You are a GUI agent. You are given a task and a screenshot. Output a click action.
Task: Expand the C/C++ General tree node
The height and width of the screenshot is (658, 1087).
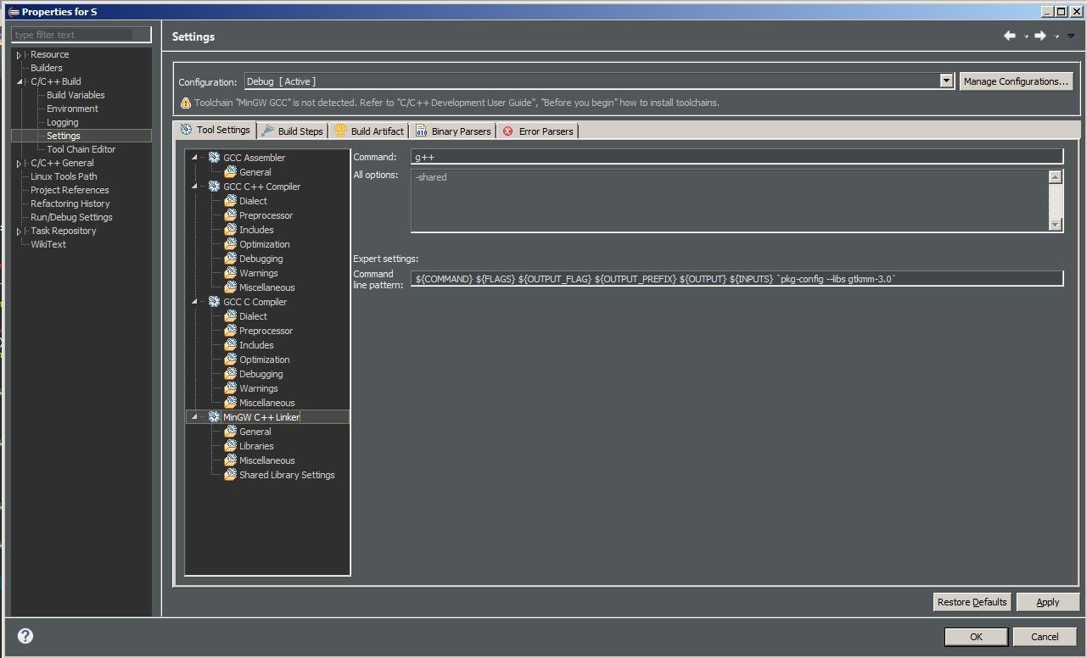point(20,164)
